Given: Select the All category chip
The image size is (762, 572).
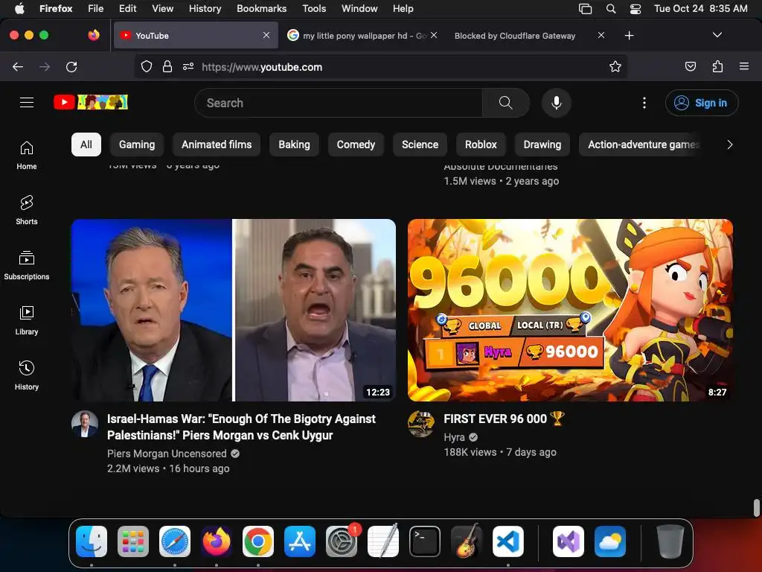Looking at the screenshot, I should point(86,144).
